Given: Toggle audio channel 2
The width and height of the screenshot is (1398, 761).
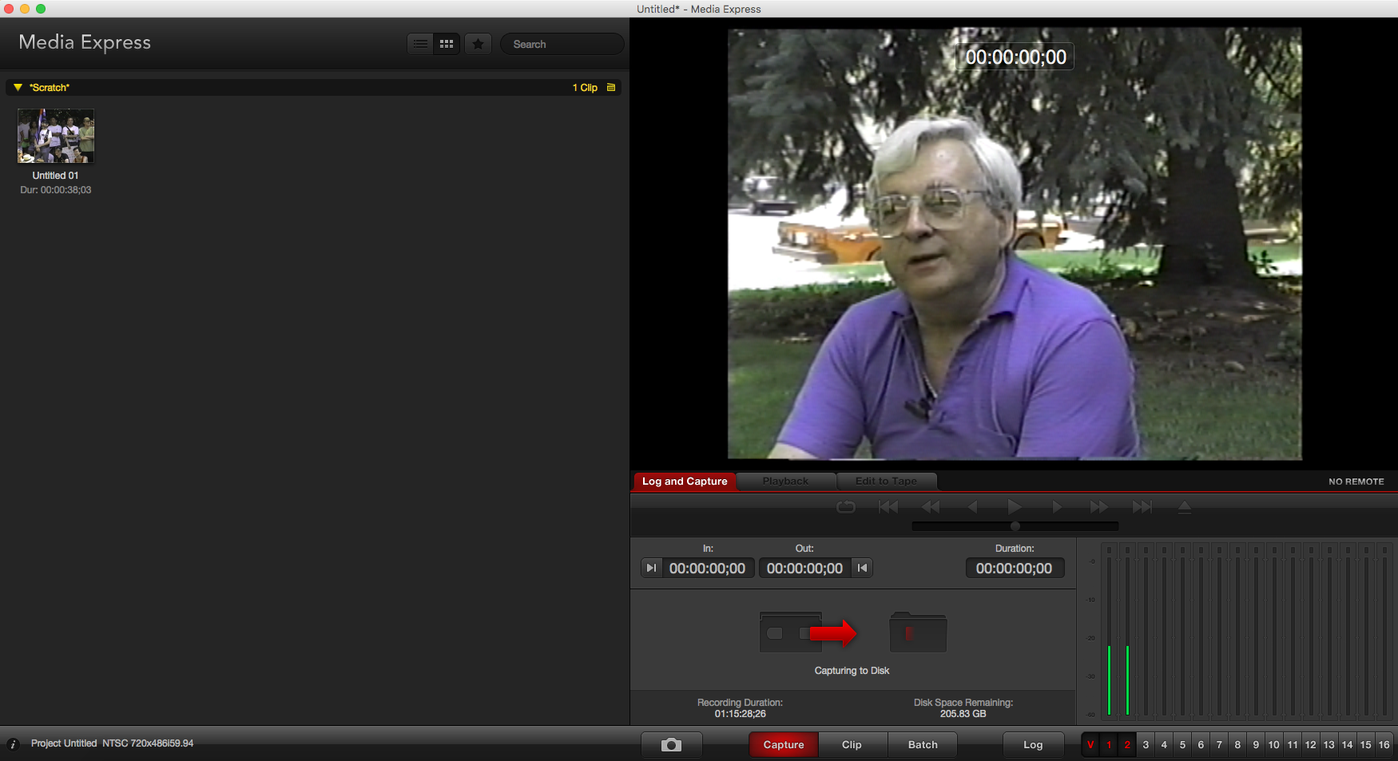Looking at the screenshot, I should pos(1127,744).
